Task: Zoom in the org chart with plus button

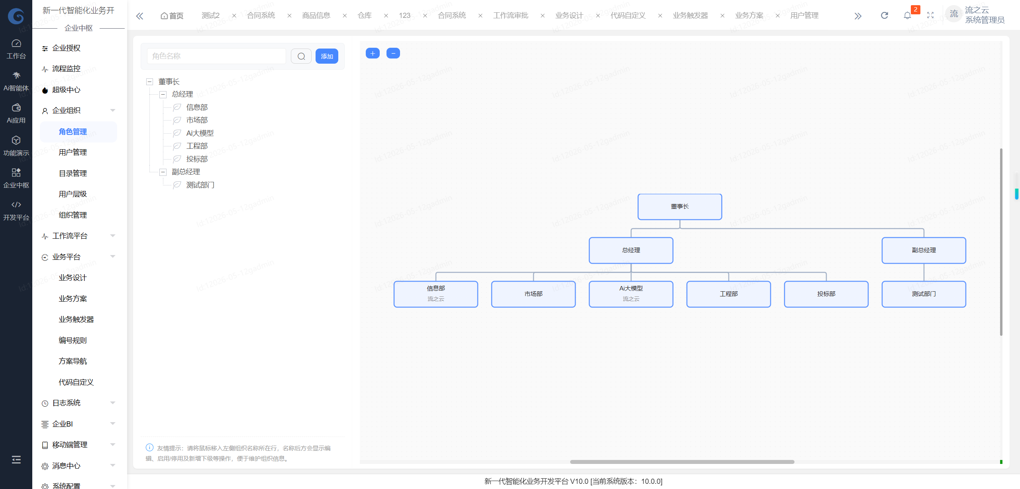Action: pyautogui.click(x=373, y=53)
